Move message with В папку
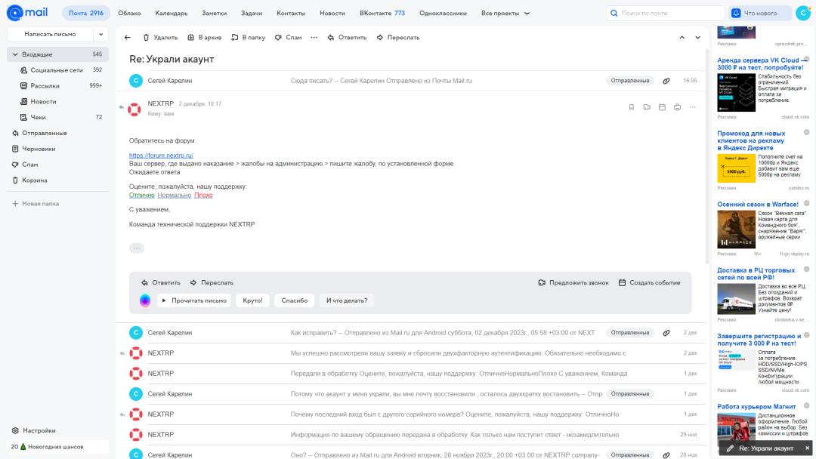Image resolution: width=816 pixels, height=459 pixels. [x=249, y=38]
